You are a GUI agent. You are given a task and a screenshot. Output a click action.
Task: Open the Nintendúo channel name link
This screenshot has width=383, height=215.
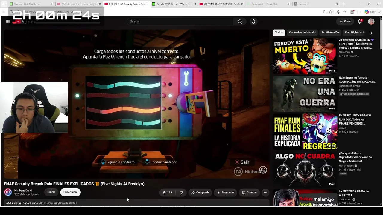click(22, 191)
